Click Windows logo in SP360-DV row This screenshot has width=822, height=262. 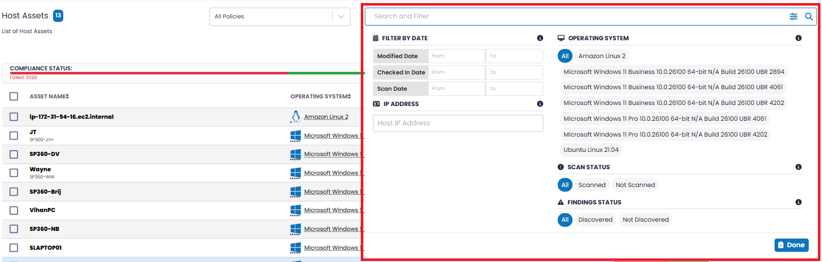coord(295,154)
